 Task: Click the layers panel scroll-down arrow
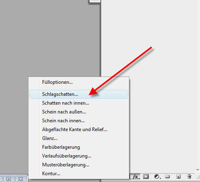click(198, 170)
